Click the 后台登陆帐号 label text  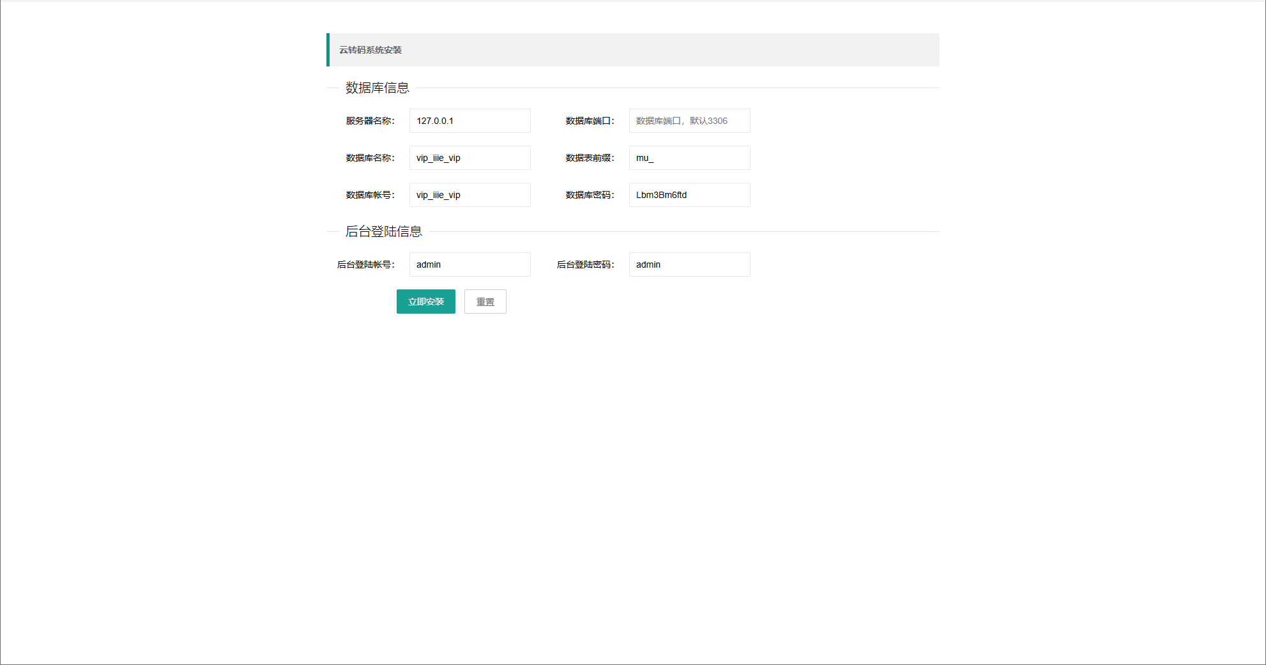click(365, 264)
